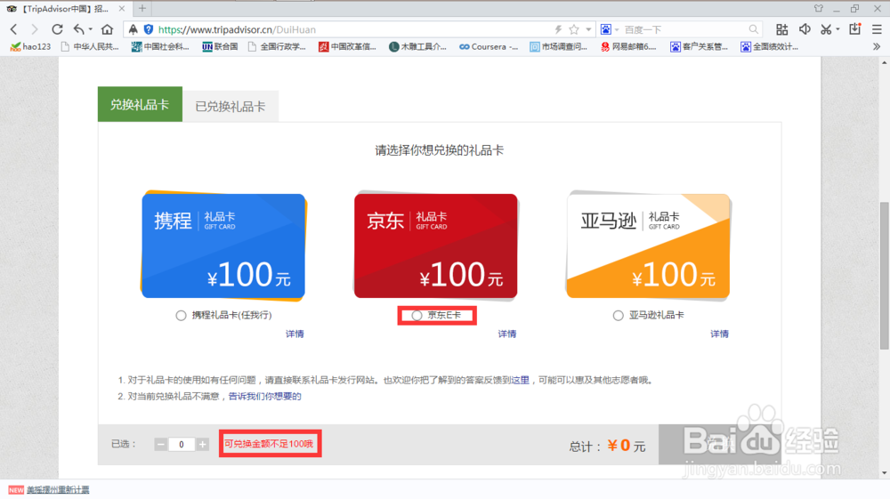This screenshot has width=890, height=499.
Task: Click the page vertical scrollbar thumb
Action: pos(885,276)
